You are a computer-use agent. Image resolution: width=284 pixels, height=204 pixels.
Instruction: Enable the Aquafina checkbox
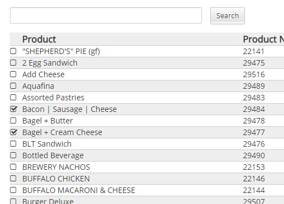pyautogui.click(x=13, y=85)
